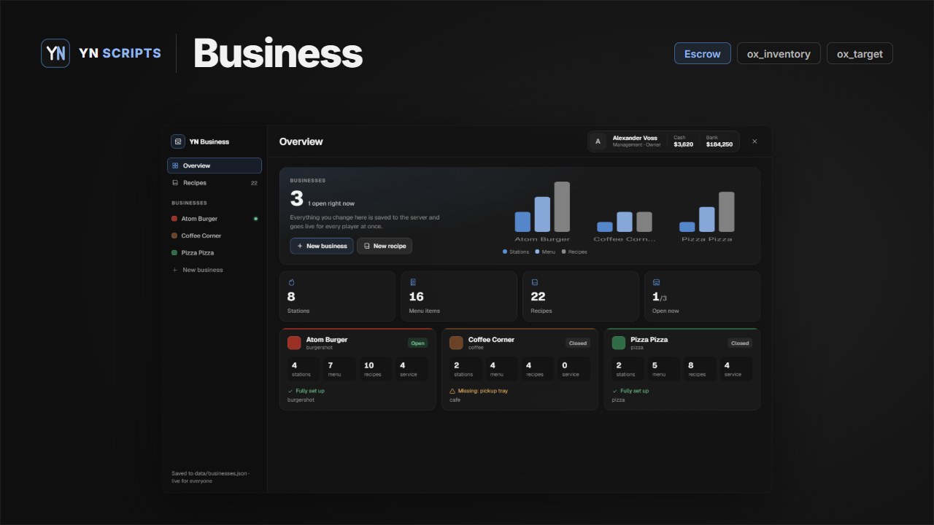The width and height of the screenshot is (934, 525).
Task: Close the business panel with the X
Action: coord(754,141)
